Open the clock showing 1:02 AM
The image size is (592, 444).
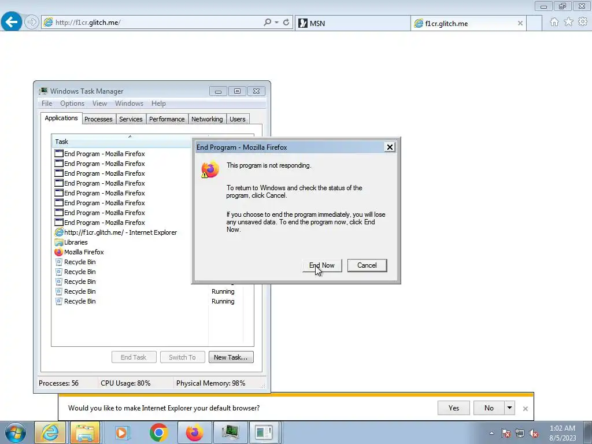point(563,433)
